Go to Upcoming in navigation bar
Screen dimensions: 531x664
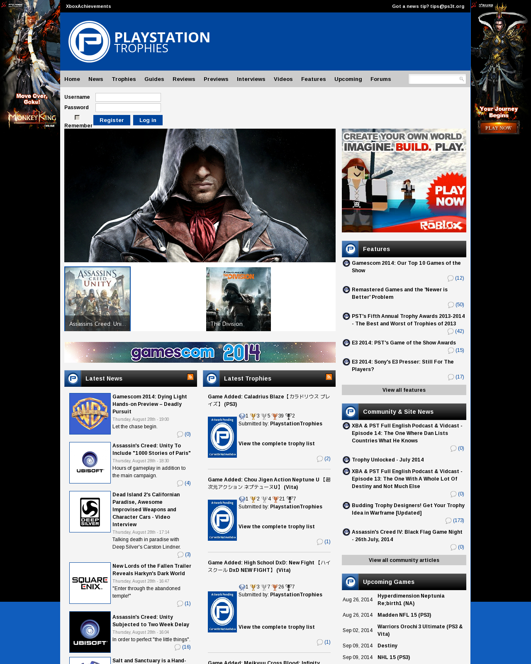coord(348,79)
